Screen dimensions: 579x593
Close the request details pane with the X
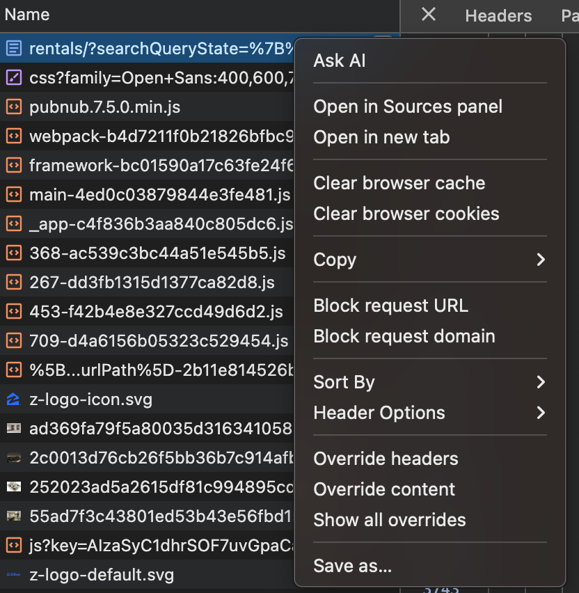tap(429, 15)
